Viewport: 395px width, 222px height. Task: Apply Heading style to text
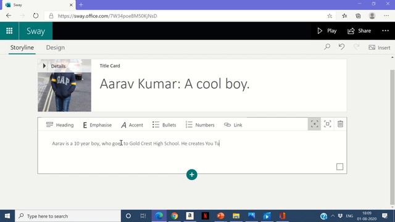[60, 125]
